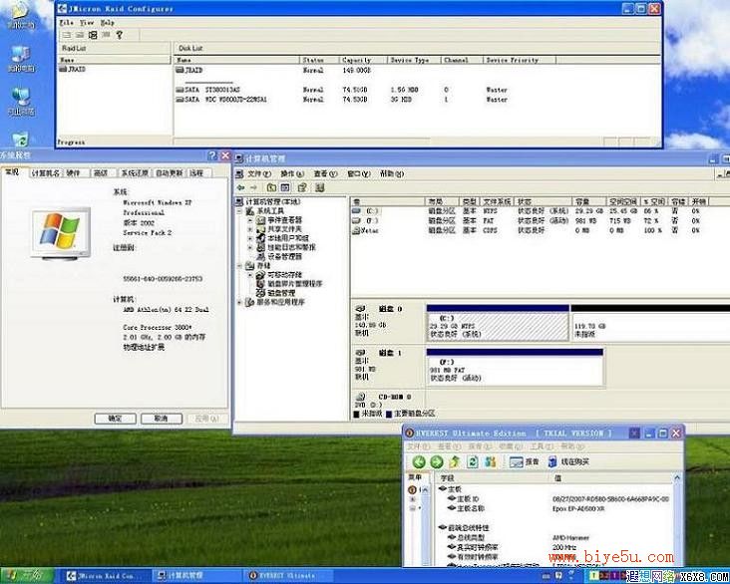The image size is (730, 584).
Task: Switch to the 硬件 tab in System Properties
Action: point(74,173)
